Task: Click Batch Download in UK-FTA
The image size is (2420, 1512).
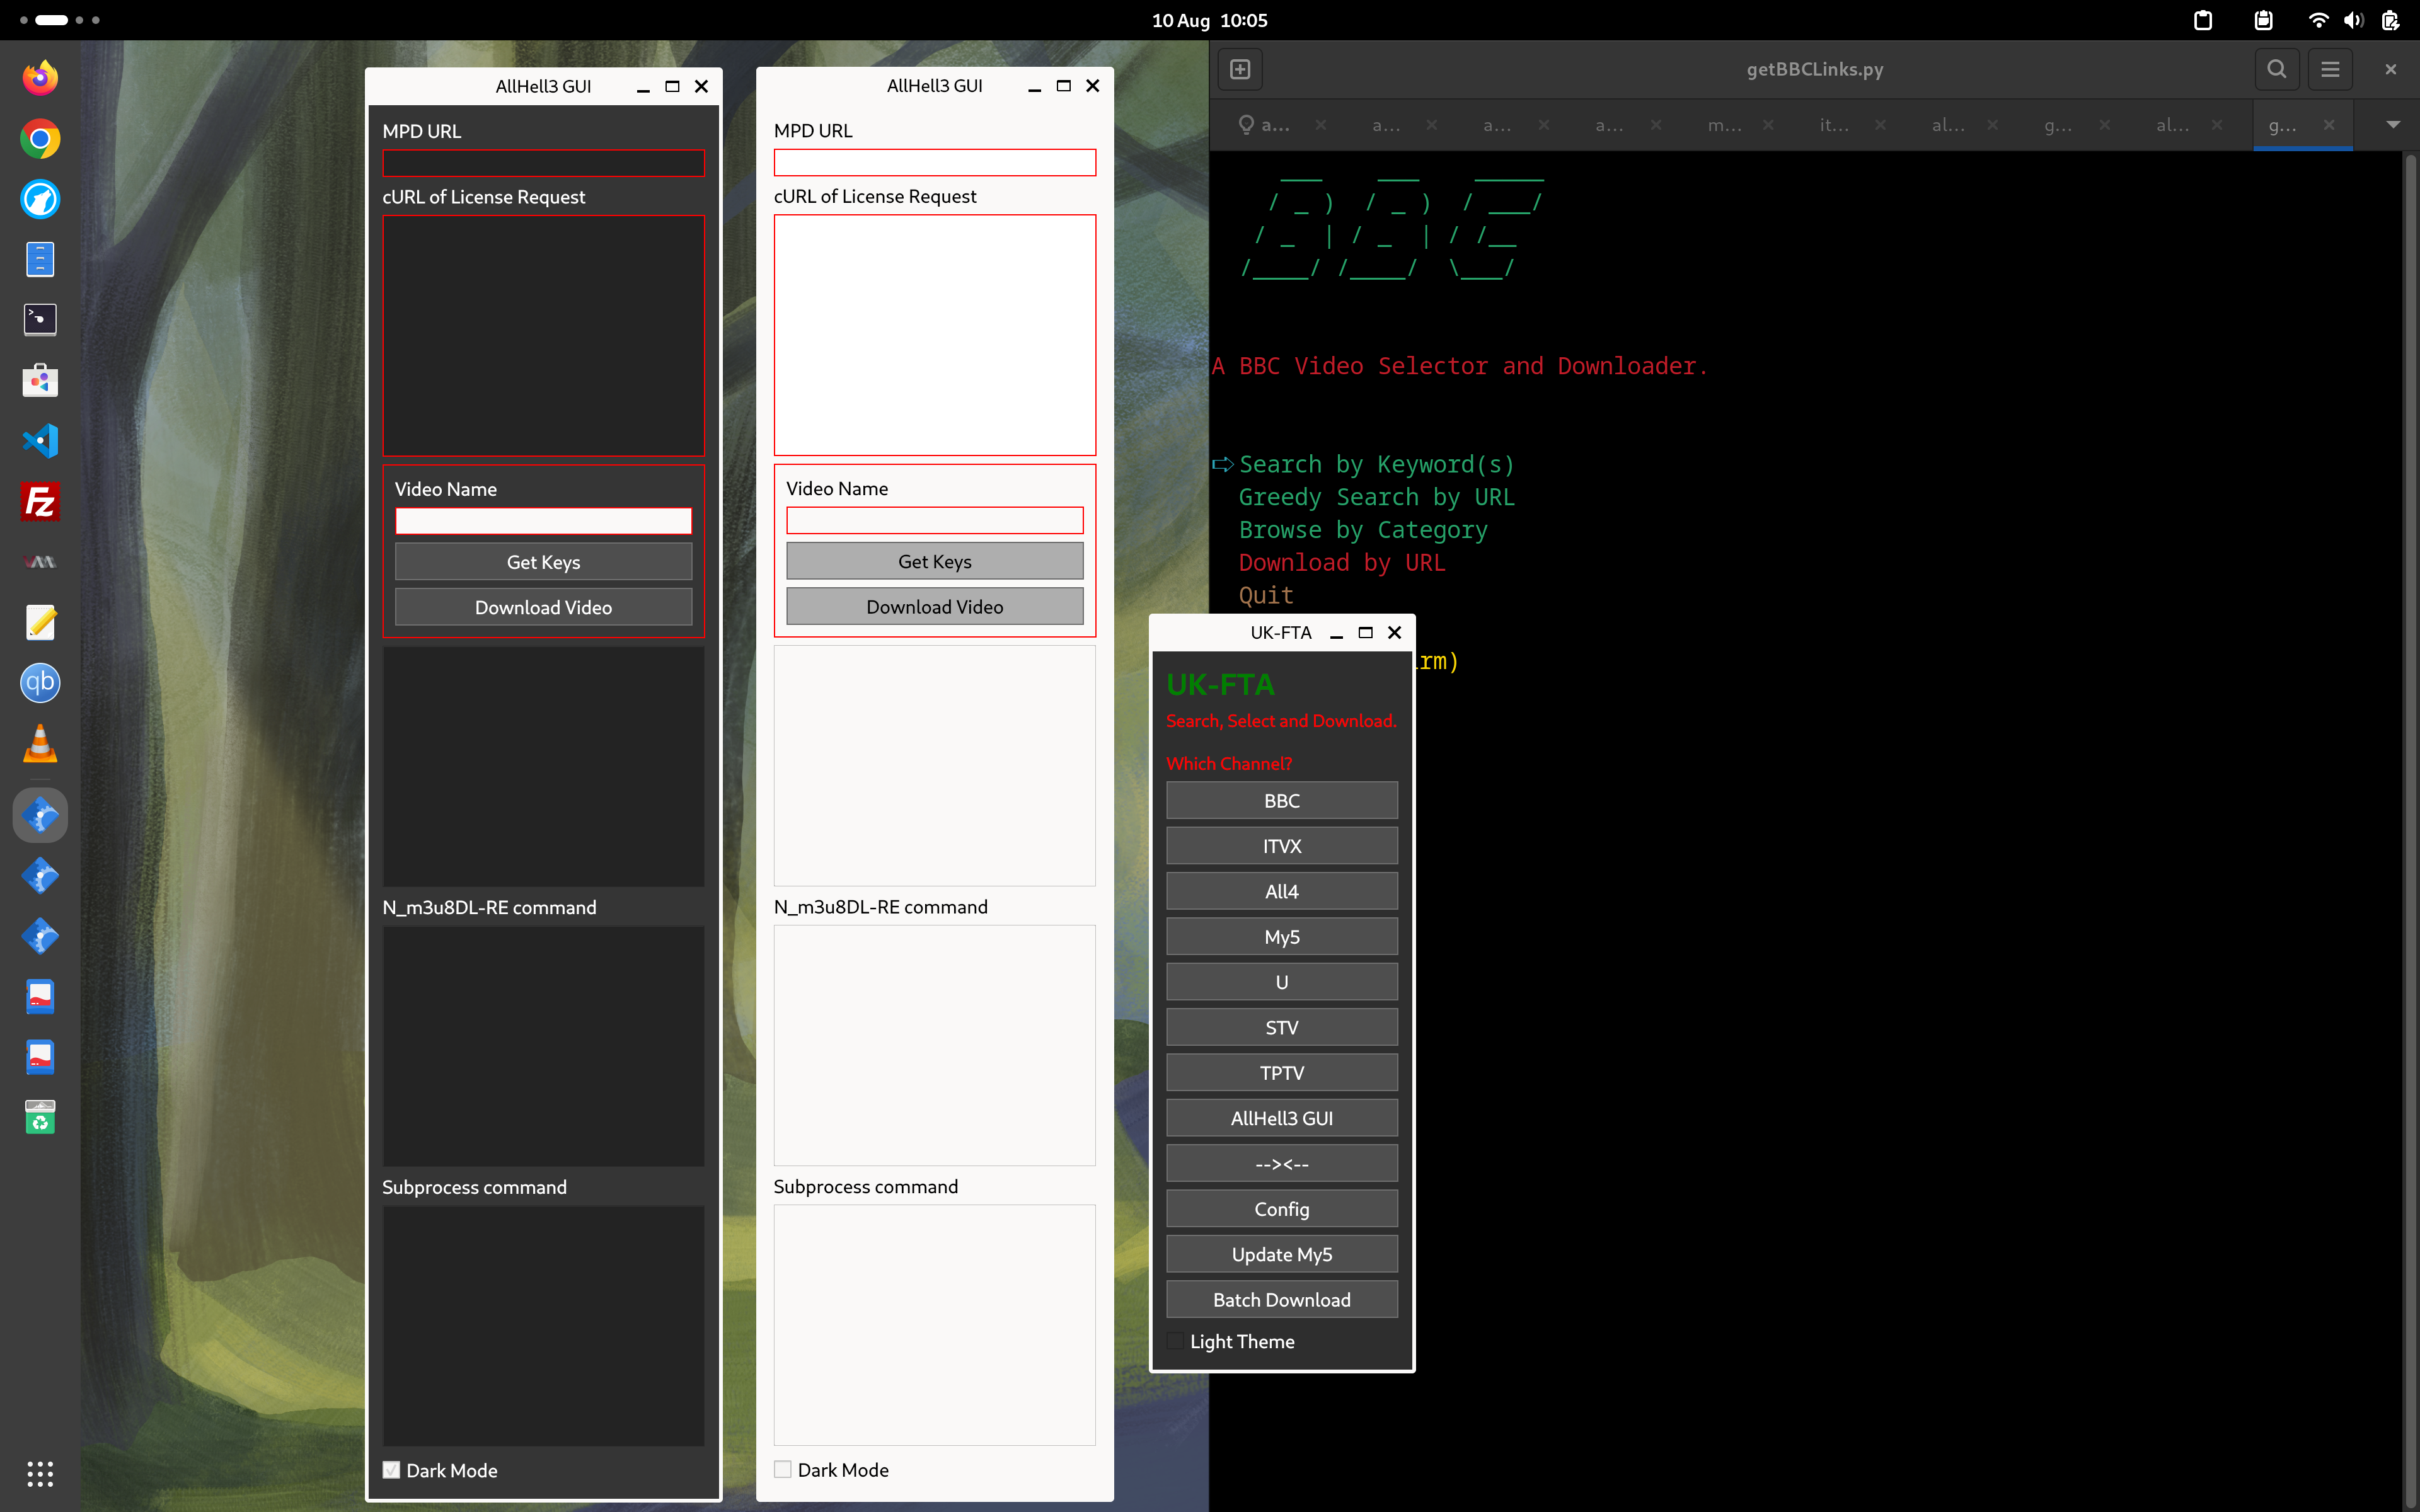Action: 1281,1300
